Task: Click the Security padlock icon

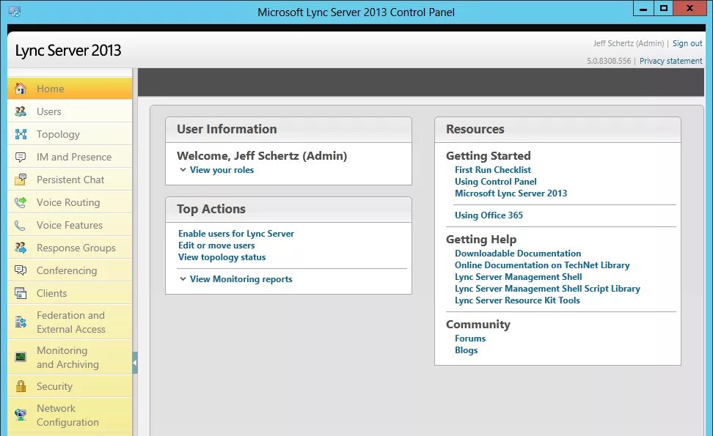Action: 21,386
